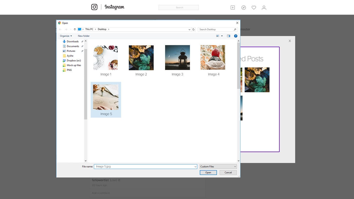Image resolution: width=354 pixels, height=199 pixels.
Task: Toggle the preview pane icon
Action: 229,36
